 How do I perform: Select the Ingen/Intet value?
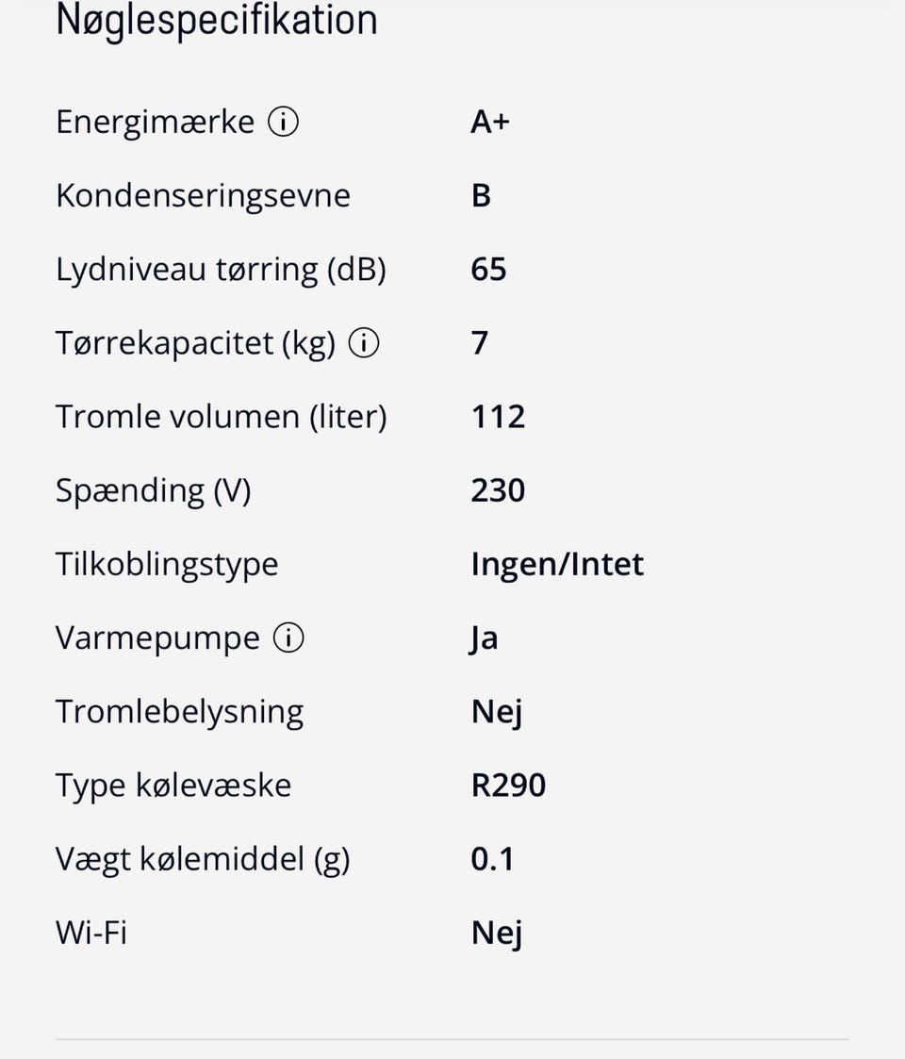(x=557, y=564)
